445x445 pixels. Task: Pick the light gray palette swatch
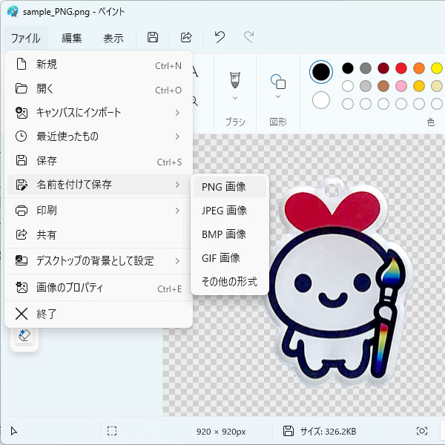[x=366, y=86]
